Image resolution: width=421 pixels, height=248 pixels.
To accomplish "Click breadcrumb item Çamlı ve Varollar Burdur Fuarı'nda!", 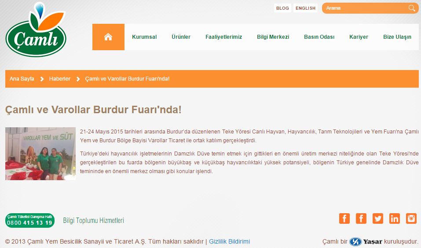I will point(127,79).
